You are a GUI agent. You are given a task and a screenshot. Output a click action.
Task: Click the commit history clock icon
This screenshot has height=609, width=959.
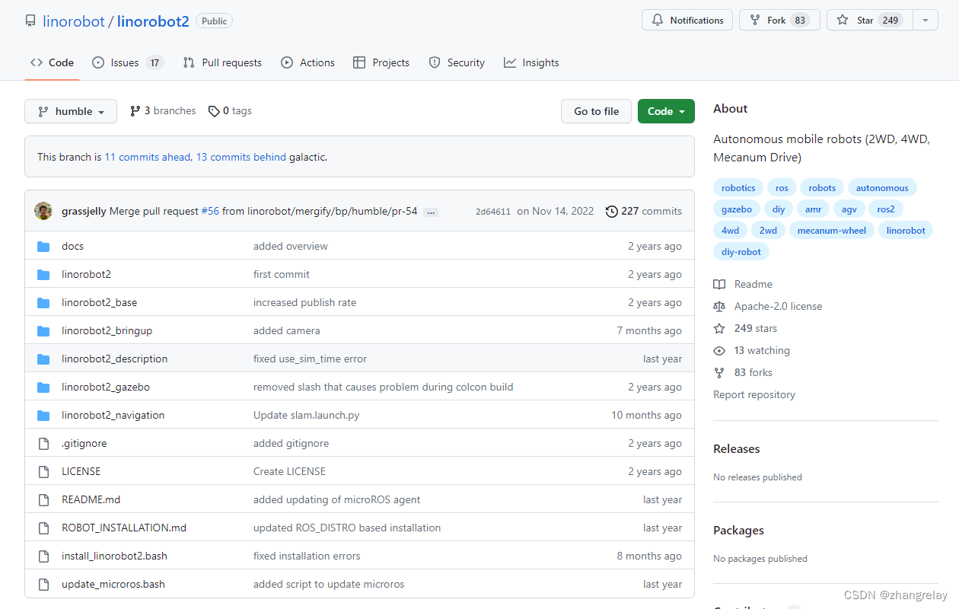pyautogui.click(x=612, y=211)
